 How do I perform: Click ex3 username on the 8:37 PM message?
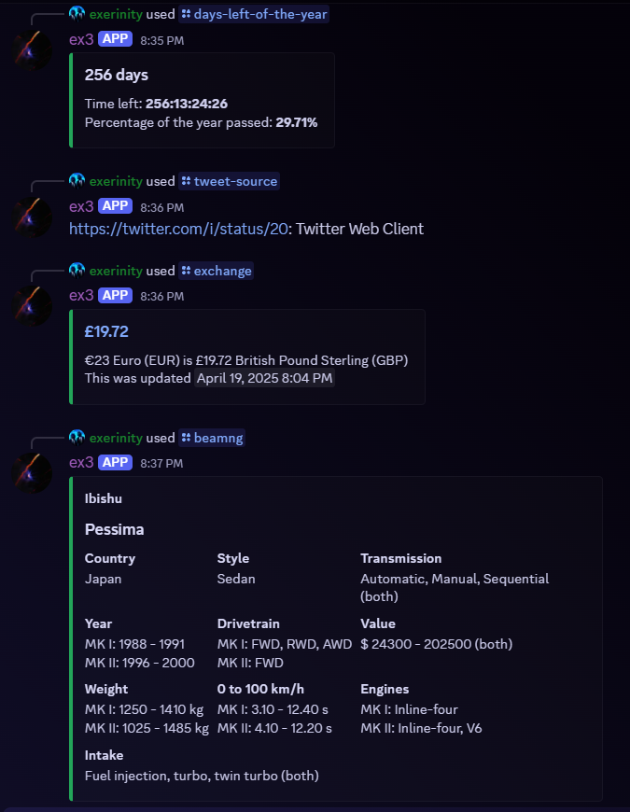pos(81,462)
